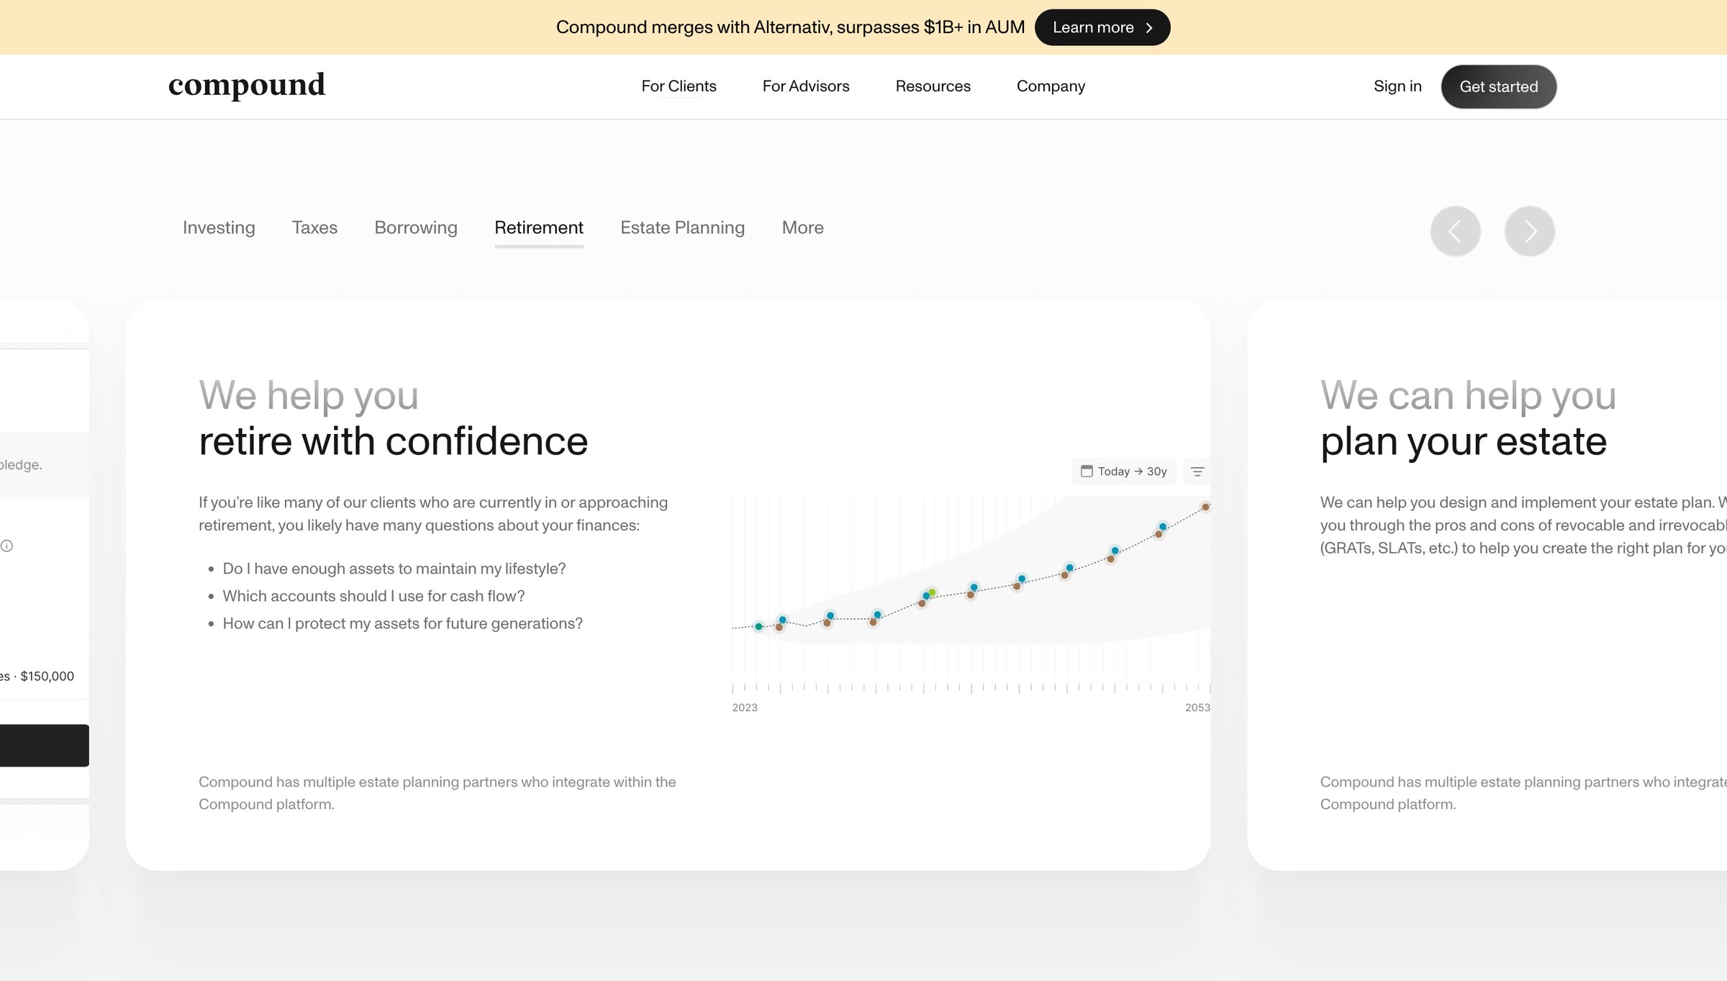The width and height of the screenshot is (1727, 981).
Task: Open the Taxes tab
Action: (314, 227)
